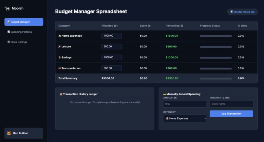Click the ledger icon beside Transaction History
This screenshot has height=142, width=264.
(61, 94)
